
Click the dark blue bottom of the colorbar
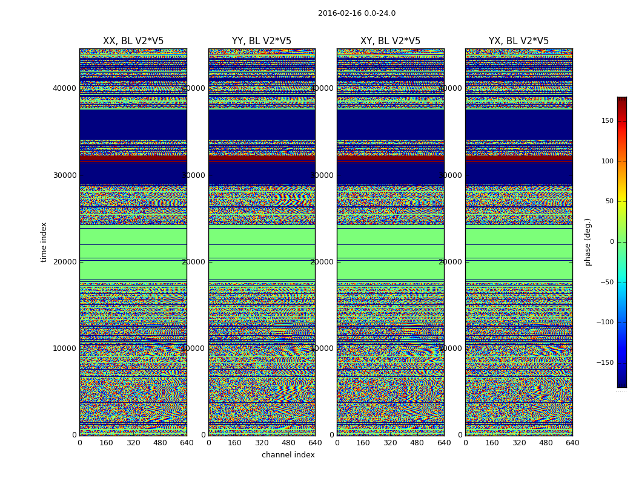point(621,384)
